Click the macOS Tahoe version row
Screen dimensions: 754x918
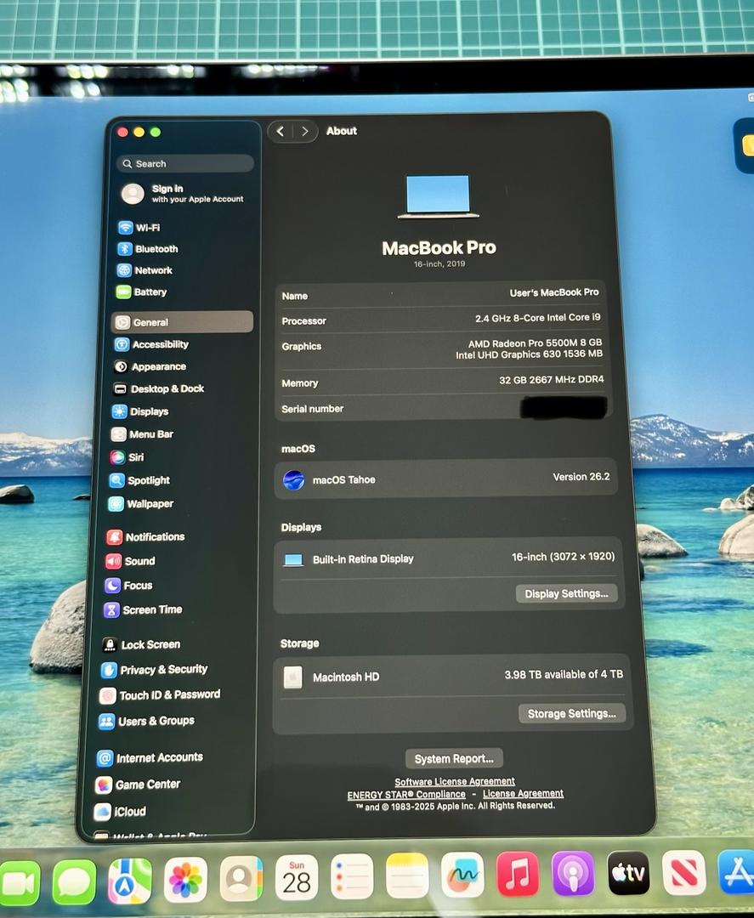coord(446,479)
